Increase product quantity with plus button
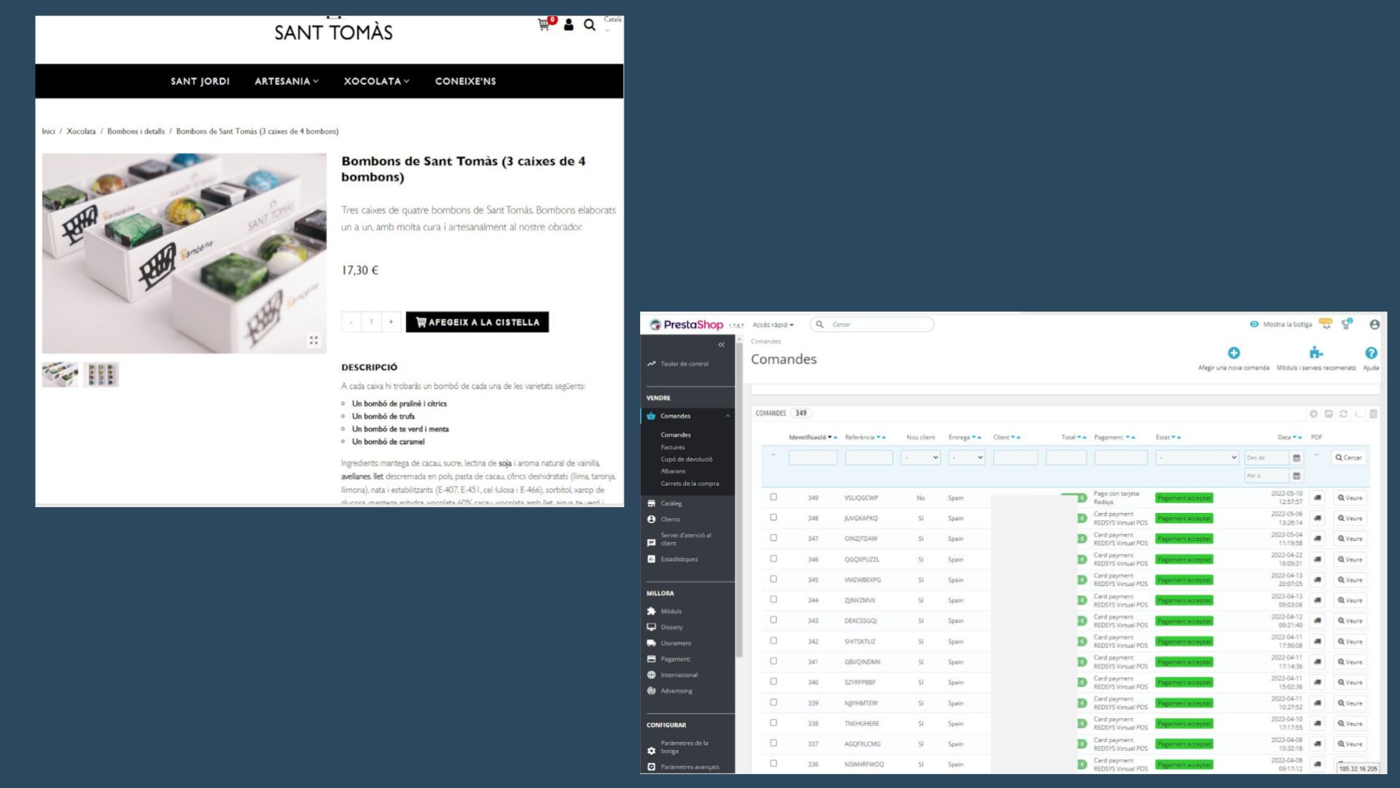Viewport: 1400px width, 788px height. point(391,322)
